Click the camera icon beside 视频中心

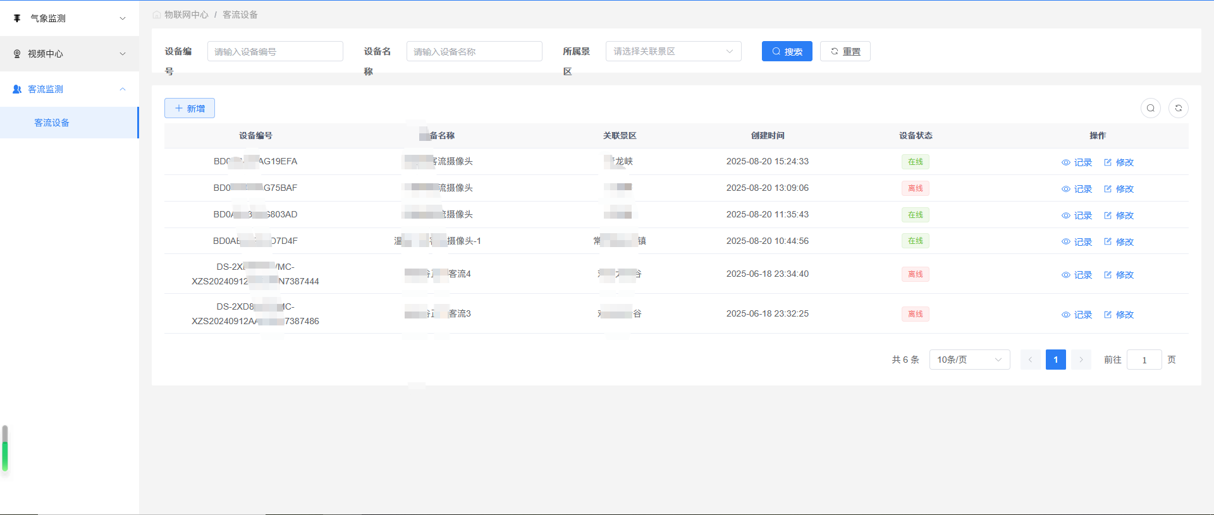17,54
